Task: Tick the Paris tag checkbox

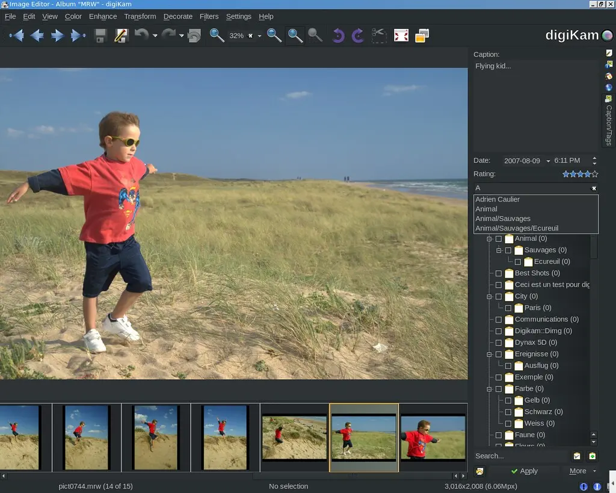Action: [x=508, y=308]
